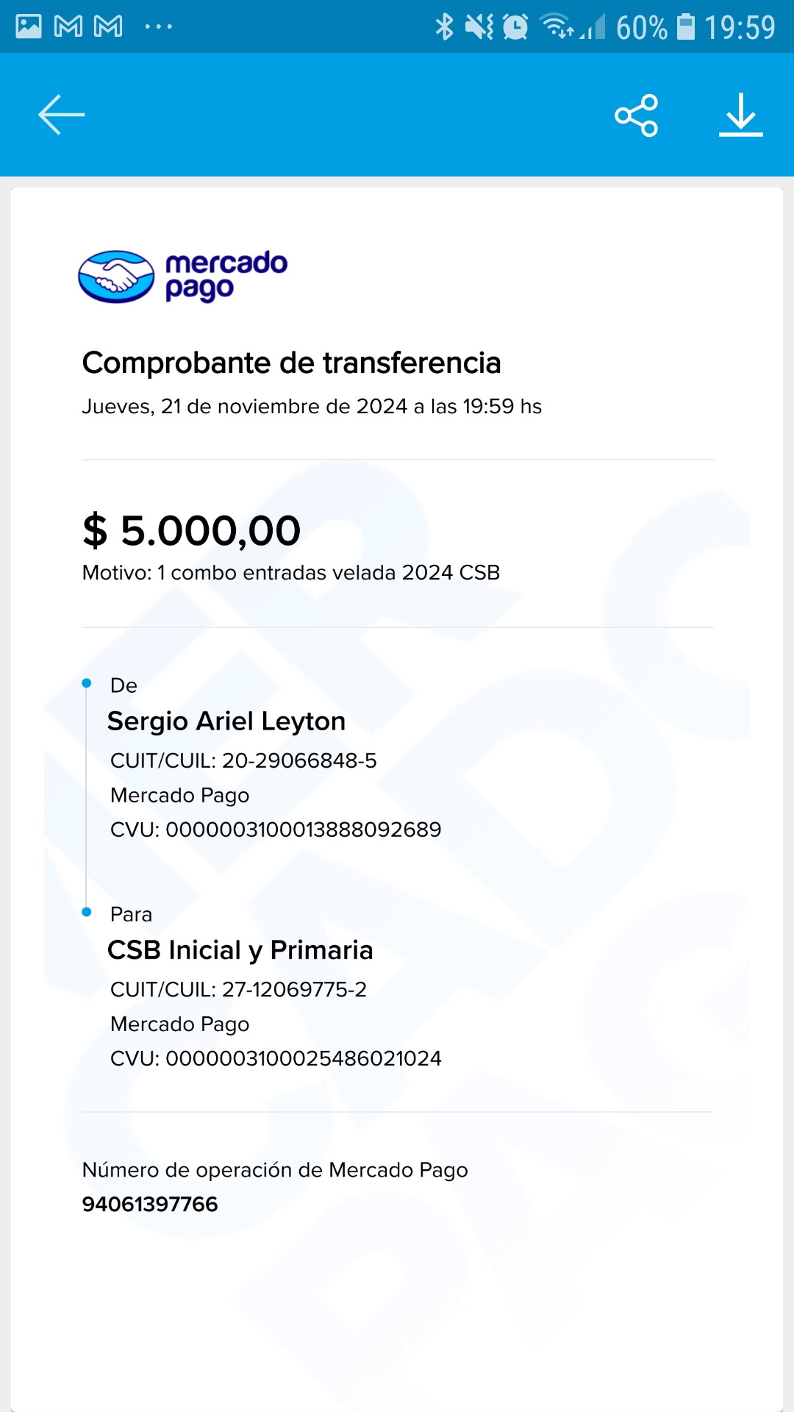Tap the Wi-Fi status icon
Image resolution: width=794 pixels, height=1412 pixels.
tap(557, 26)
